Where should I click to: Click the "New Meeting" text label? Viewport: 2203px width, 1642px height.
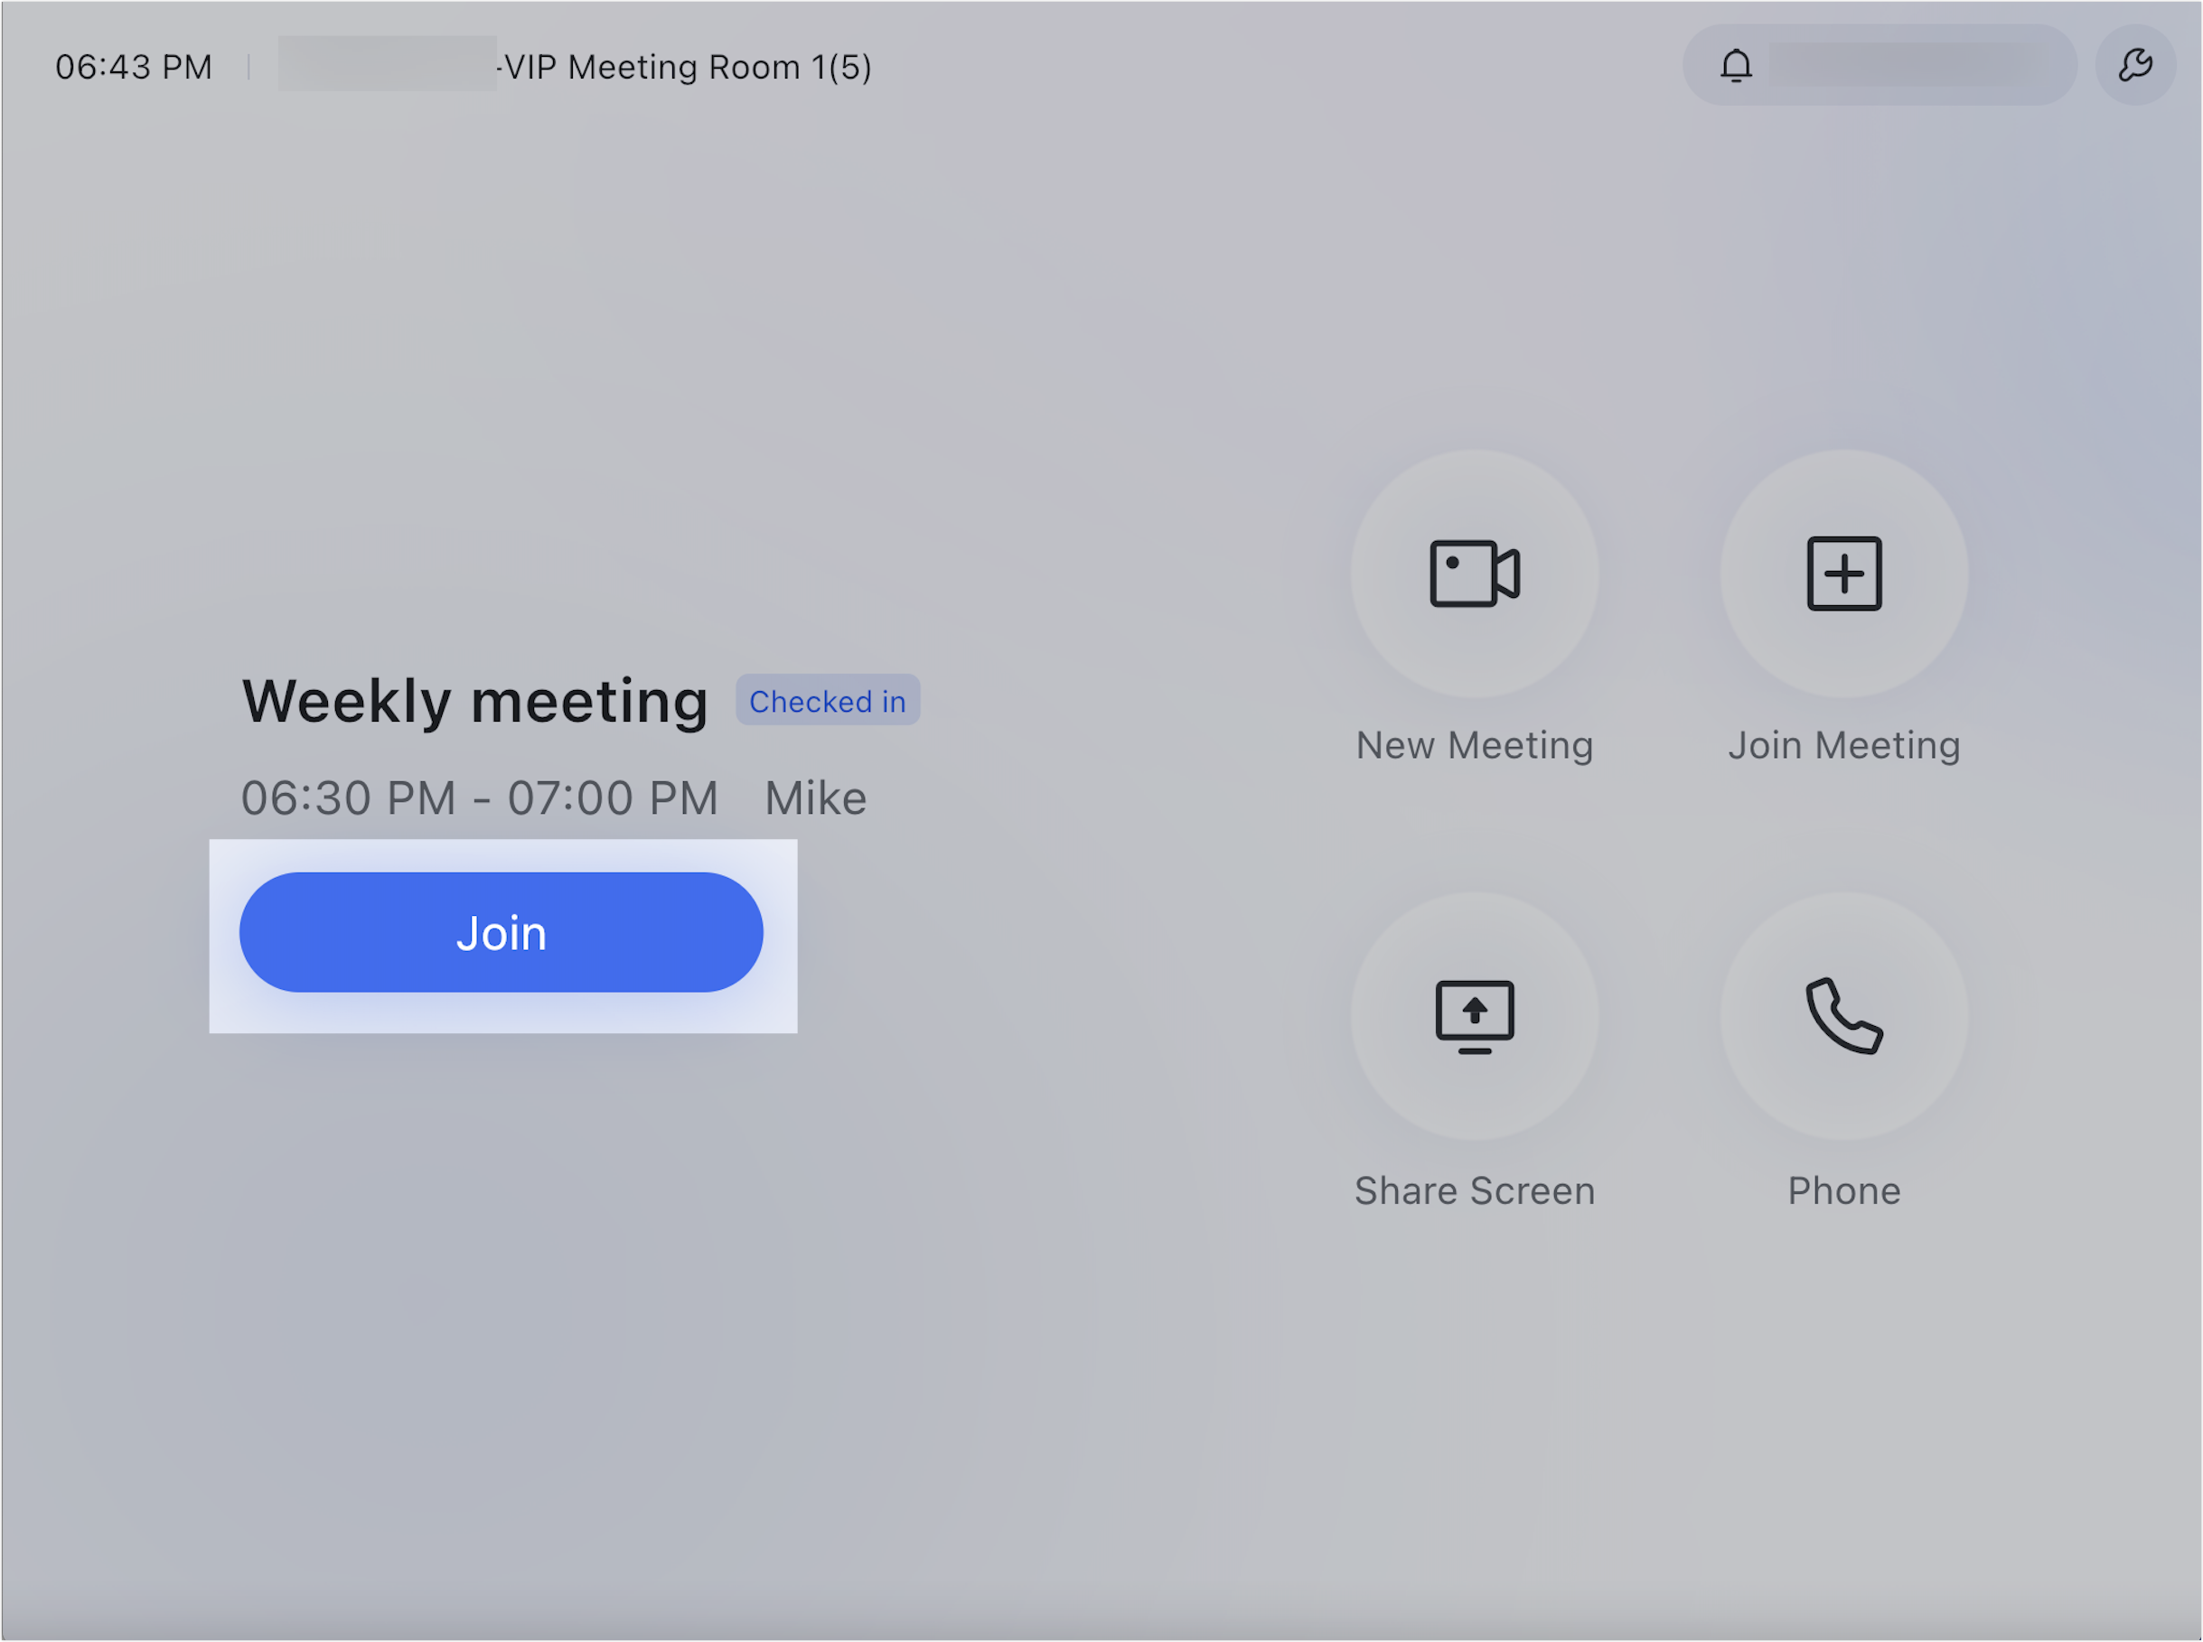pos(1475,745)
